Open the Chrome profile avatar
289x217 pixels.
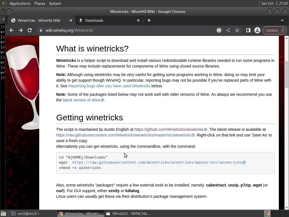pos(257,30)
